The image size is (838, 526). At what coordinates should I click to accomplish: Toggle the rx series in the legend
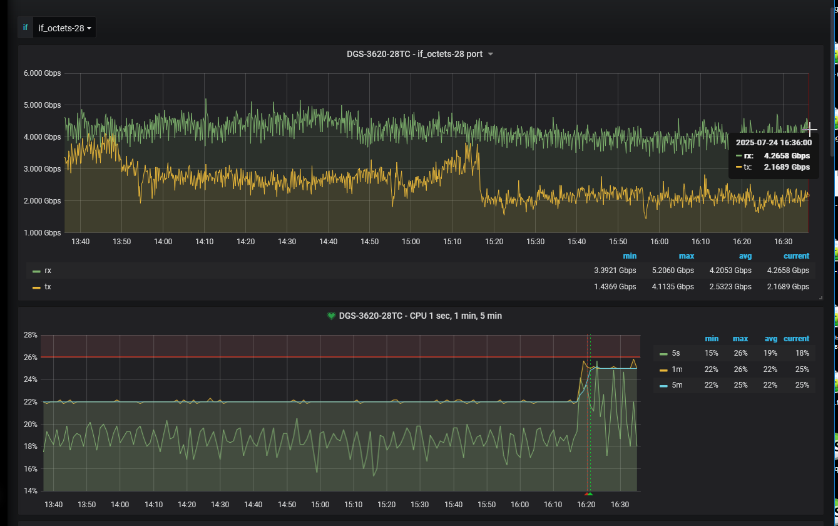click(48, 271)
